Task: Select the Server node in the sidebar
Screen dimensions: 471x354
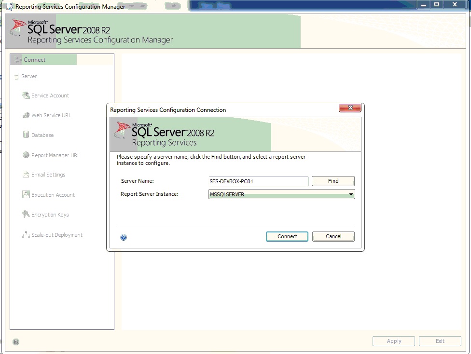Action: pyautogui.click(x=30, y=76)
